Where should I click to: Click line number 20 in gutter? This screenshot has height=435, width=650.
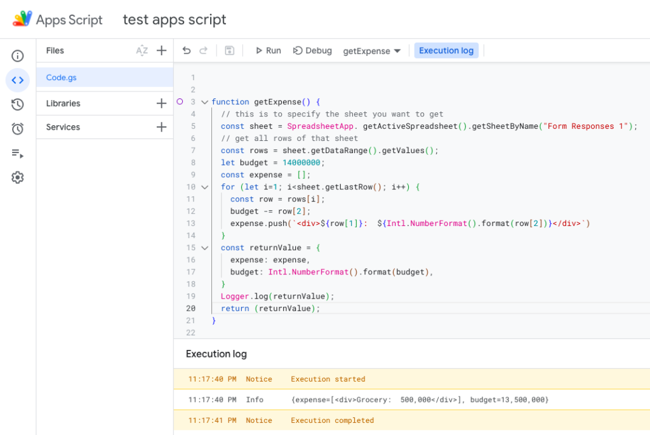pos(190,309)
